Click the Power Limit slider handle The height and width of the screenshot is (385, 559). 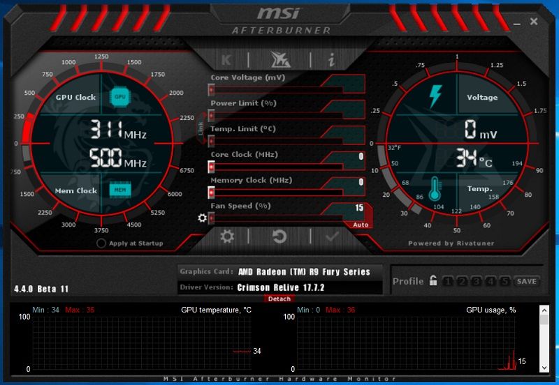point(212,116)
